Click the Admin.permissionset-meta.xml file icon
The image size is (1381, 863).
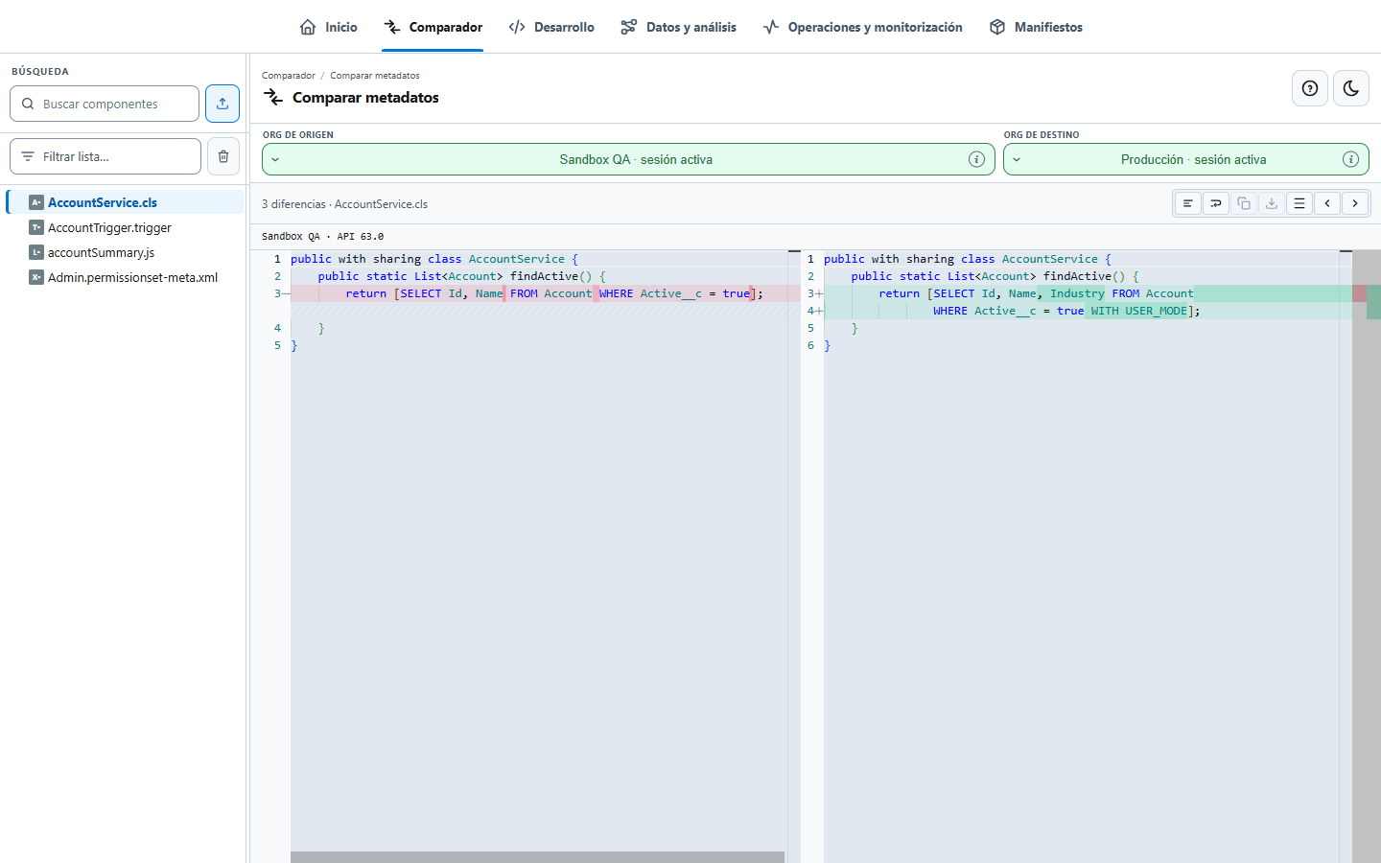pyautogui.click(x=36, y=277)
